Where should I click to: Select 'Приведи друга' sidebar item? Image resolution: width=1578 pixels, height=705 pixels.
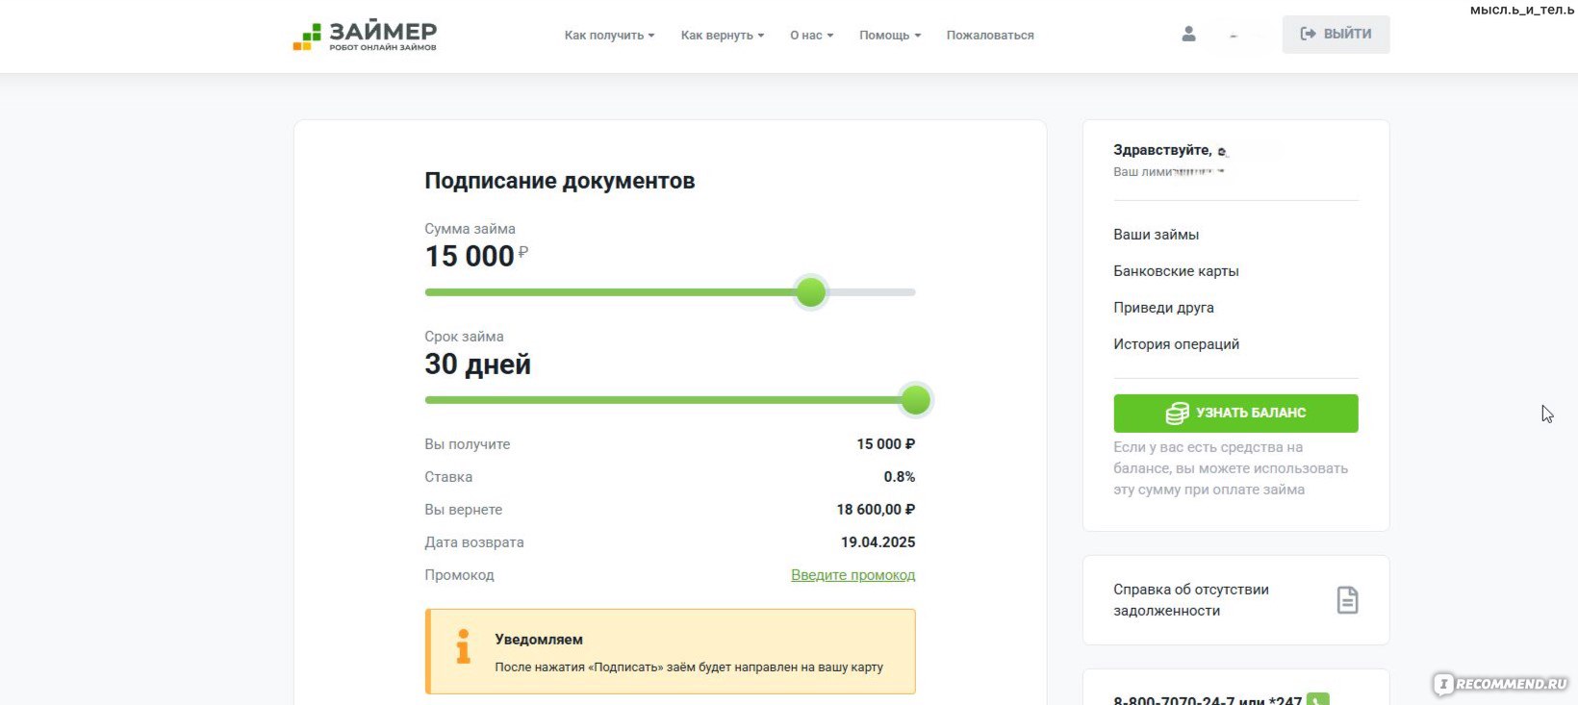1163,308
